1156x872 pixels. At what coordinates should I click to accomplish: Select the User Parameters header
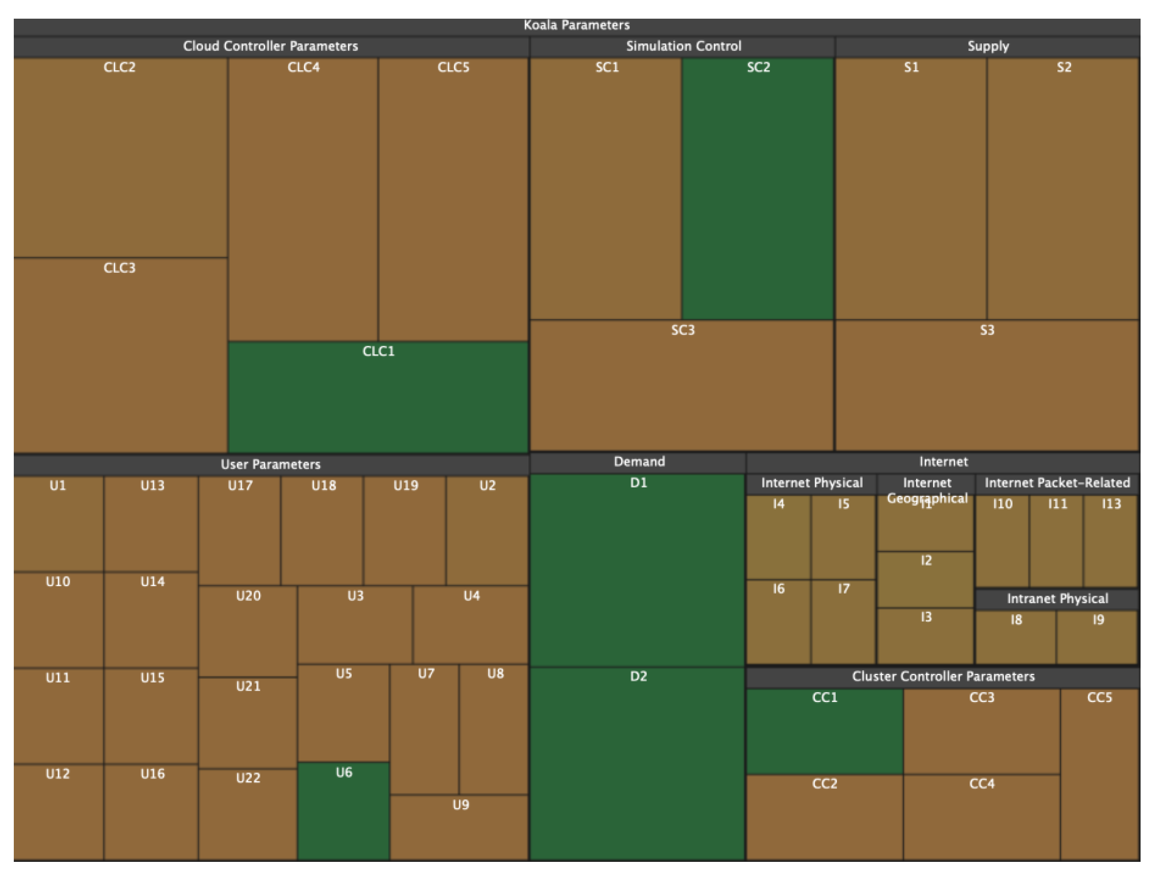[270, 464]
